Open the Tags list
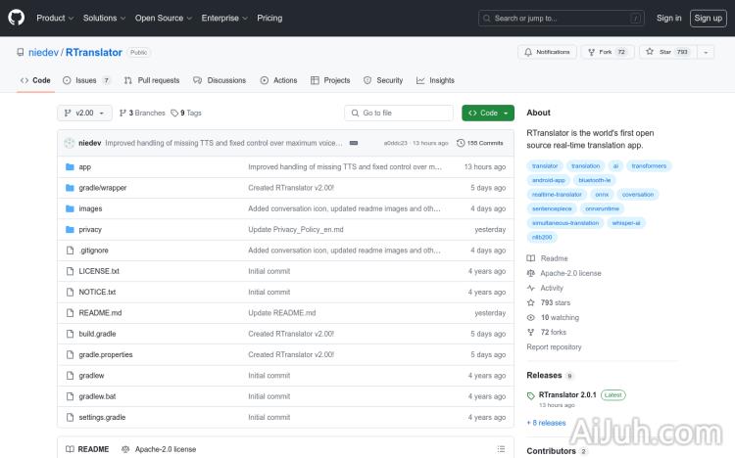Screen dimensions: 735x458 tap(186, 114)
